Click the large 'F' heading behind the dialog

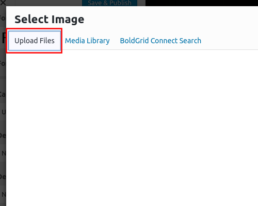tap(4, 38)
